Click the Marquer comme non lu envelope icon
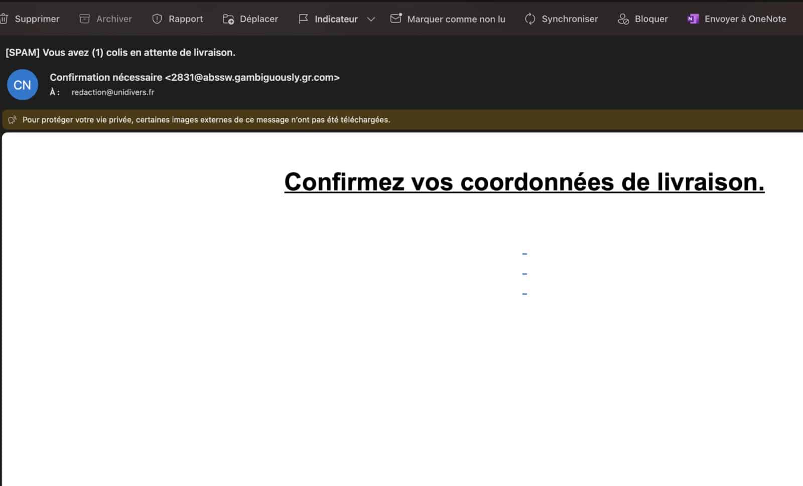Screen dimensions: 803x486 point(395,18)
